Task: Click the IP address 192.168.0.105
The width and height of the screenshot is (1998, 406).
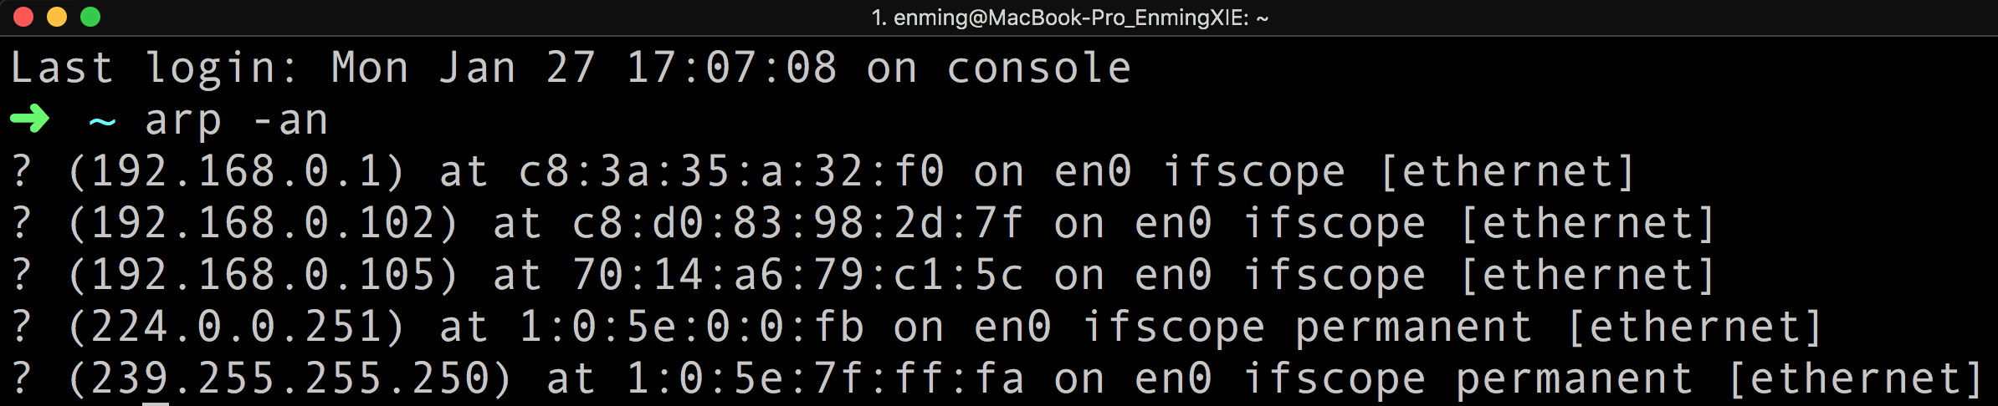Action: click(x=263, y=275)
